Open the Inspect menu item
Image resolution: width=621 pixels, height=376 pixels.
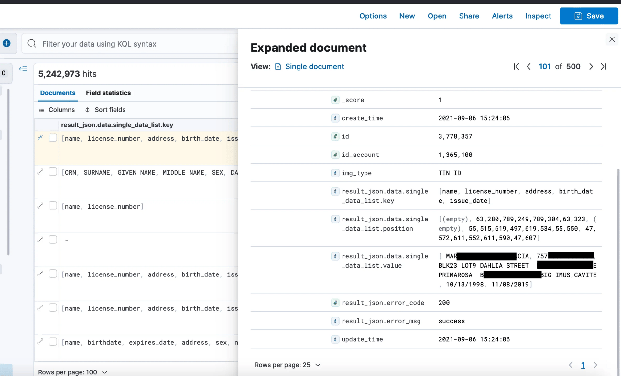click(538, 16)
